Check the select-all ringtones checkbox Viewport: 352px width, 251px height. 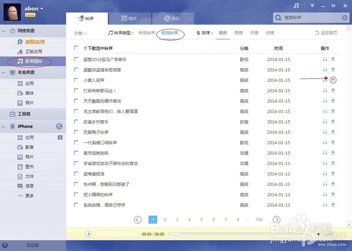[x=76, y=48]
